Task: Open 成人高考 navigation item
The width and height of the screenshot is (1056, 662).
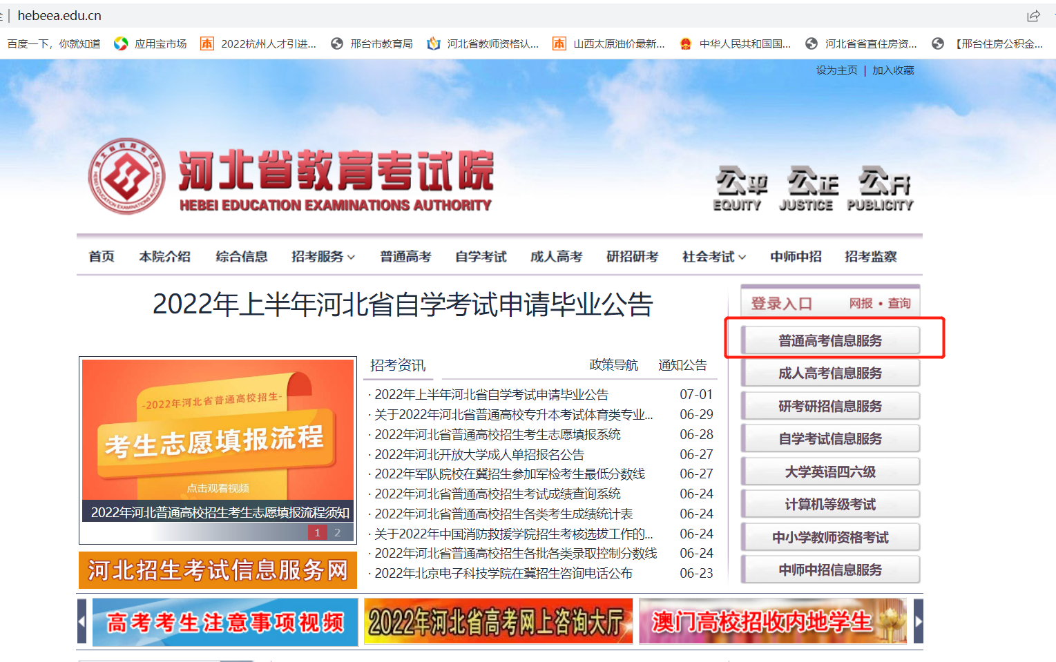Action: click(x=556, y=257)
